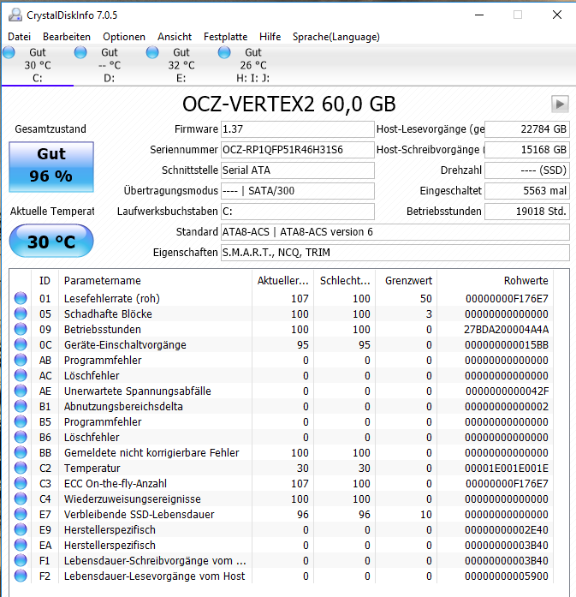Click the ID column header

click(45, 281)
